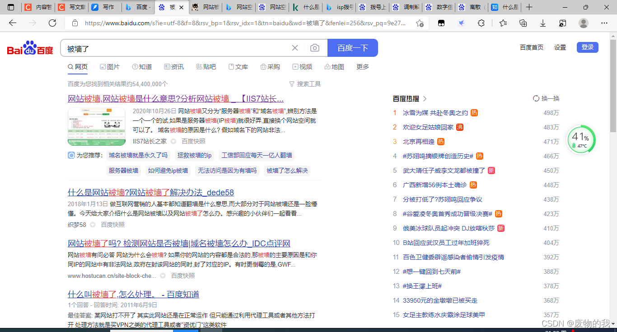Click suggestion 服务器被墙
The image size is (617, 332).
click(x=123, y=171)
